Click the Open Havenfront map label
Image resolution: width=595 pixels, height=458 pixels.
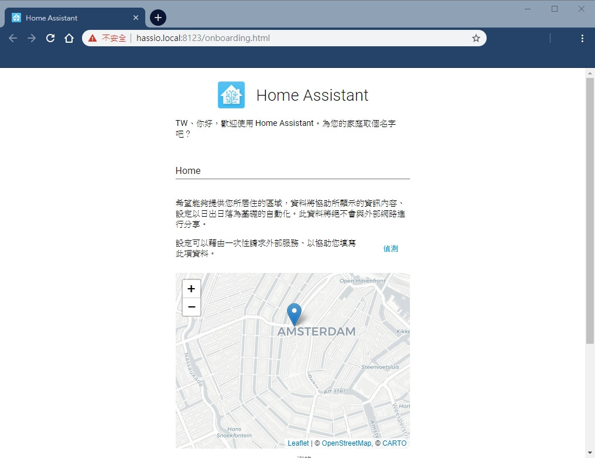[363, 281]
